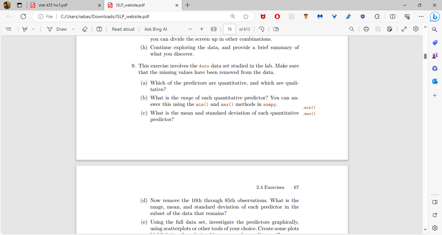This screenshot has height=235, width=442.
Task: Open Copilot with the Bing sidebar icon
Action: tap(435, 16)
